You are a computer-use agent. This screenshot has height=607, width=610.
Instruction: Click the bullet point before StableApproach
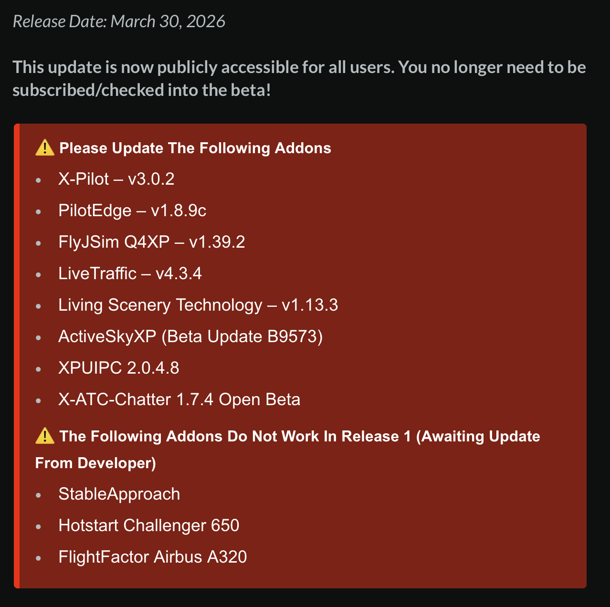click(39, 495)
